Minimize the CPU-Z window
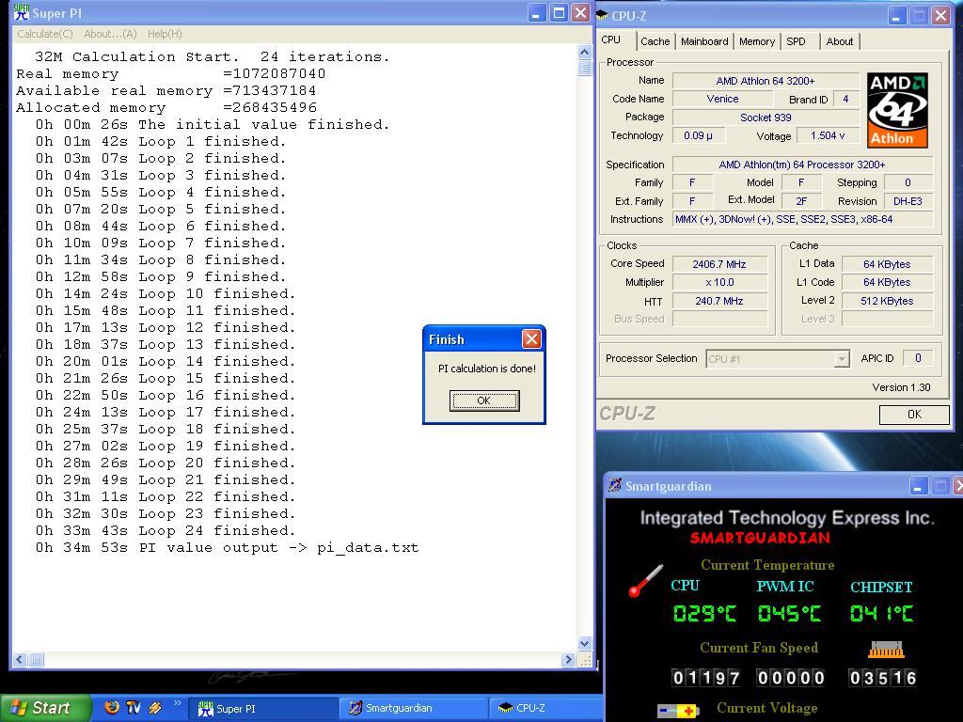 point(896,15)
